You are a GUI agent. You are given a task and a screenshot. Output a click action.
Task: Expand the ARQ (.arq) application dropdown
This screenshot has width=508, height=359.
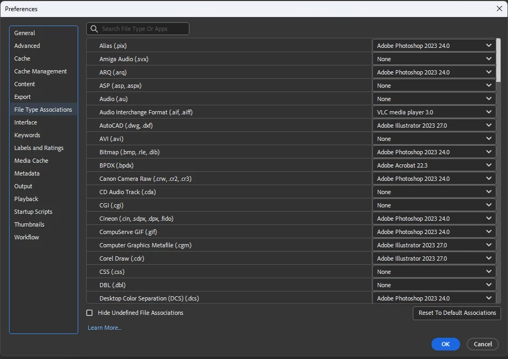point(434,72)
